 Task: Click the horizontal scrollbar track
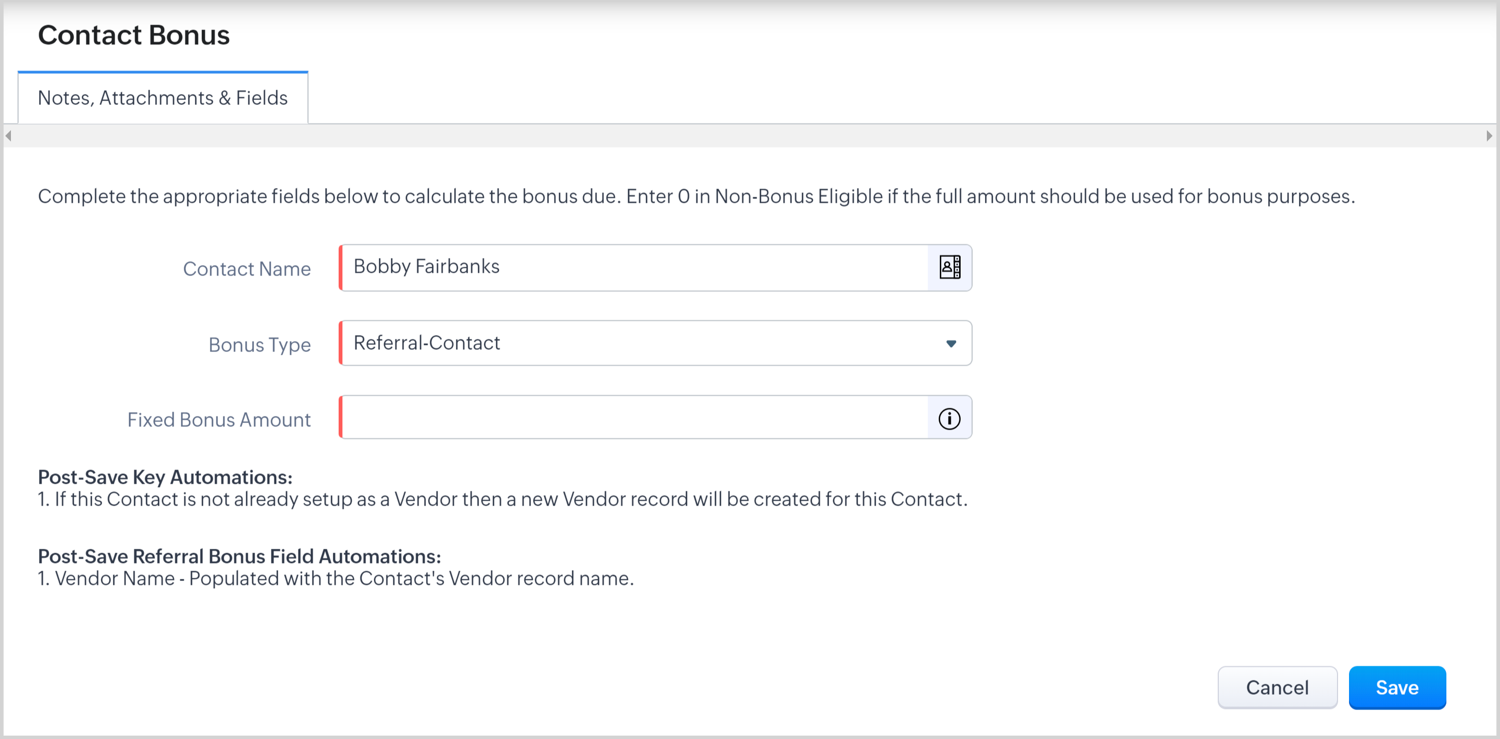tap(745, 136)
